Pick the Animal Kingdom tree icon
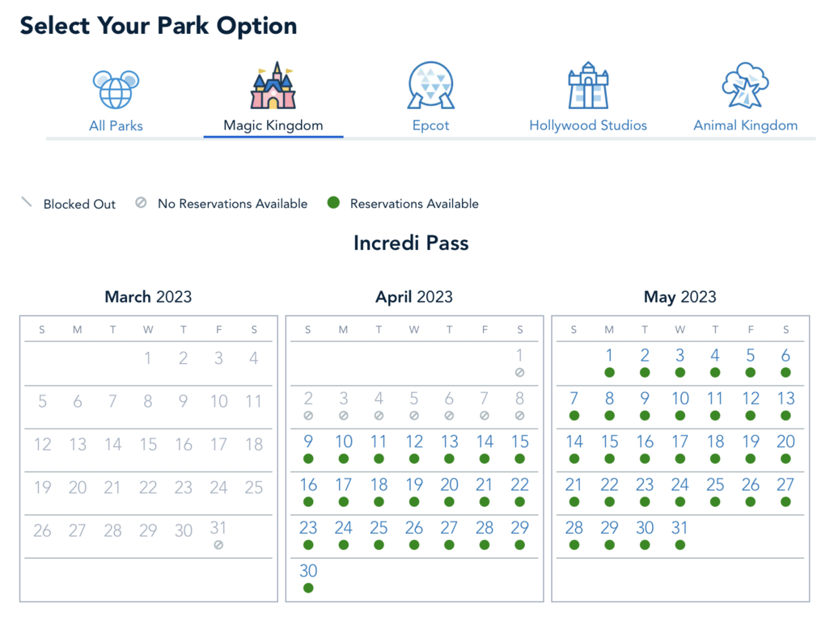The width and height of the screenshot is (834, 621). point(745,86)
